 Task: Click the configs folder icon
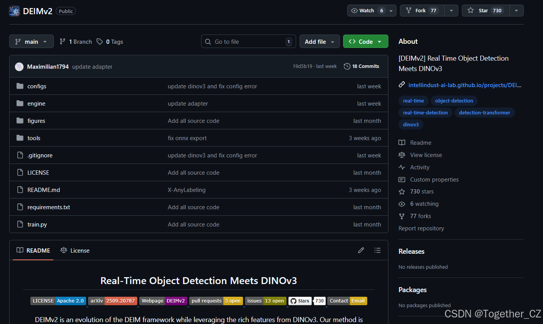point(20,86)
